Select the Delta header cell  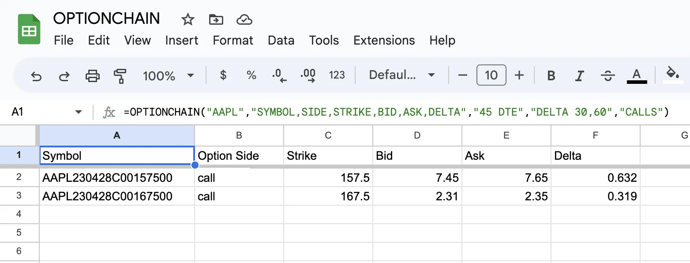[x=596, y=155]
